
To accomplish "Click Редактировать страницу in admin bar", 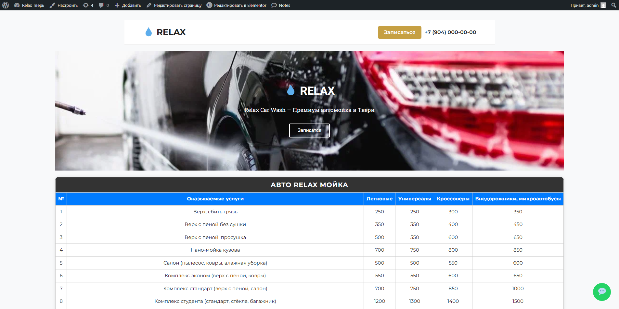I will (174, 5).
